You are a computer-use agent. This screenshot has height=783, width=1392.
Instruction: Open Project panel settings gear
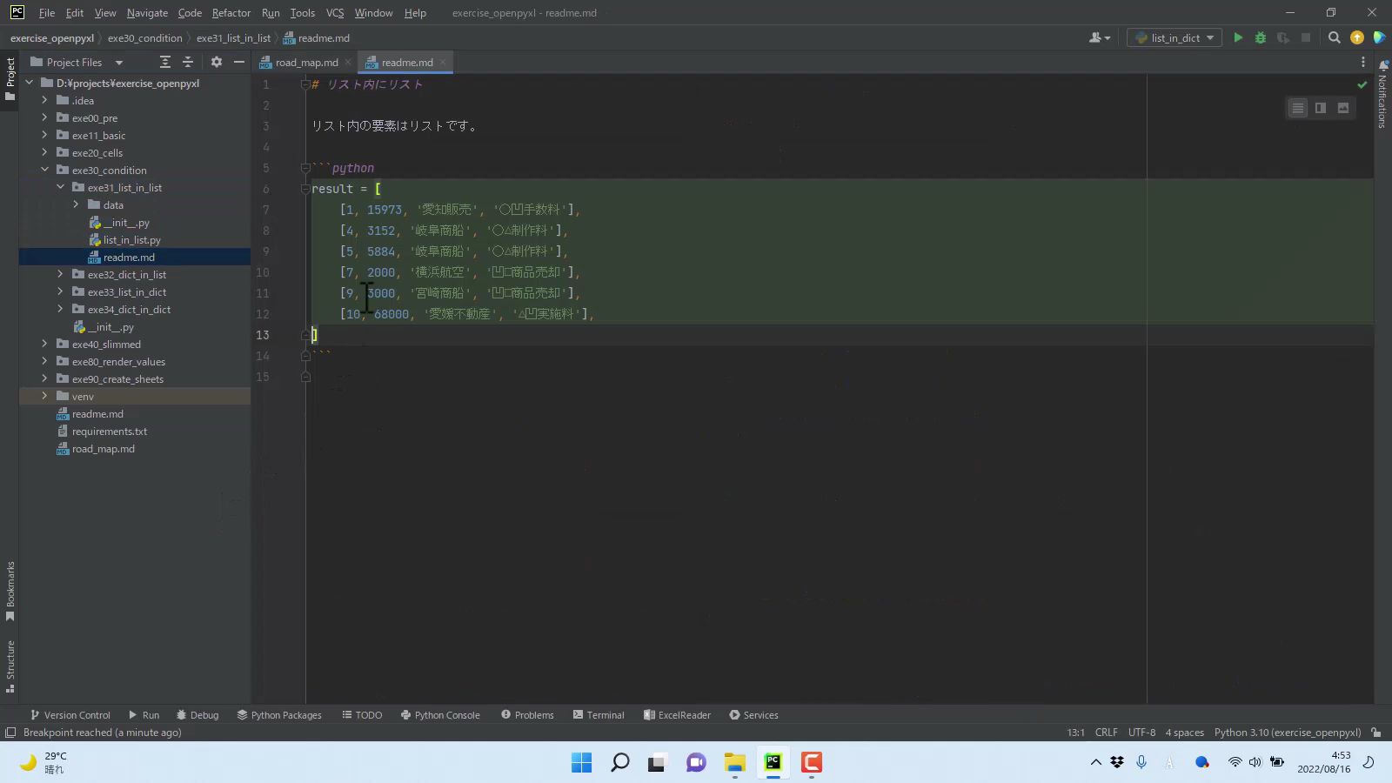coord(217,62)
